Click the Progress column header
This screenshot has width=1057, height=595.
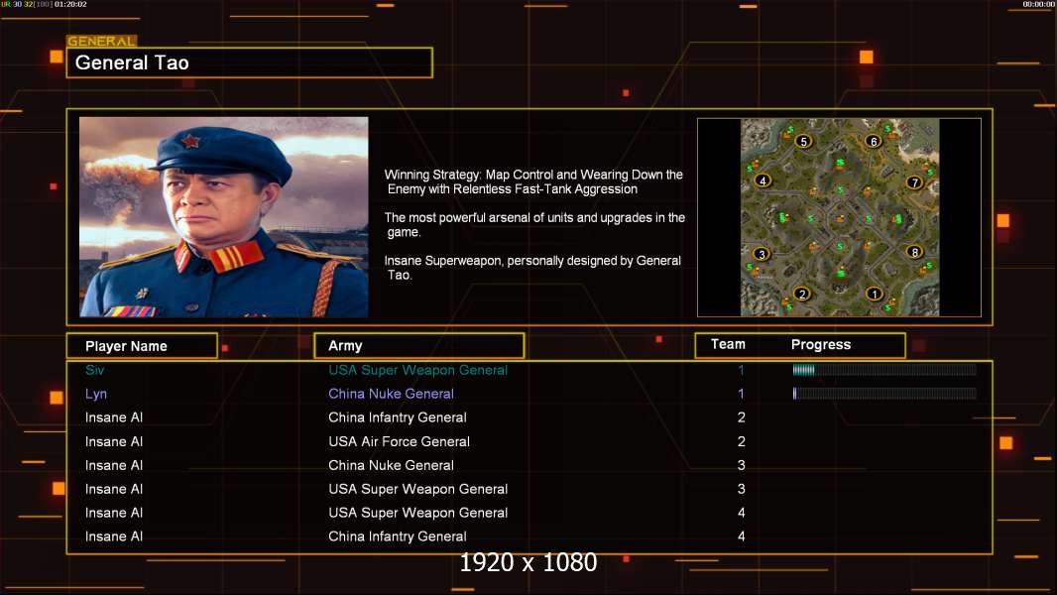pos(821,344)
